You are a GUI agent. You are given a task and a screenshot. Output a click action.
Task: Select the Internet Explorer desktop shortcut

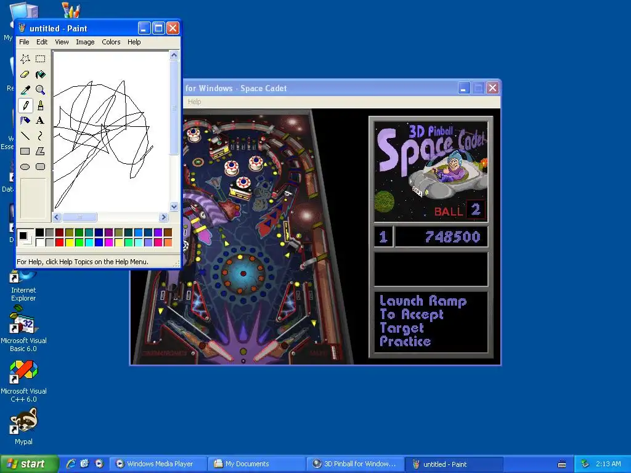pos(23,285)
